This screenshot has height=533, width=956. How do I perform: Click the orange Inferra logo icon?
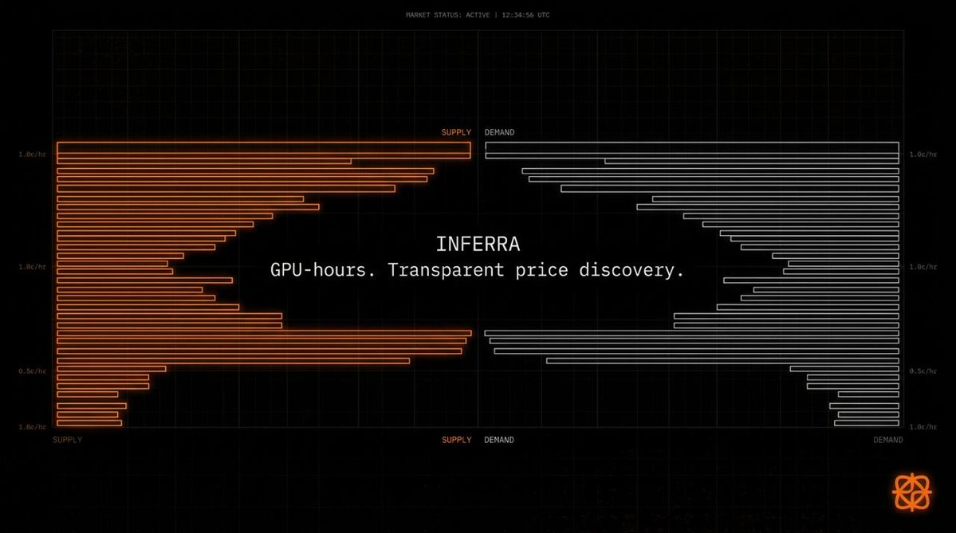912,492
